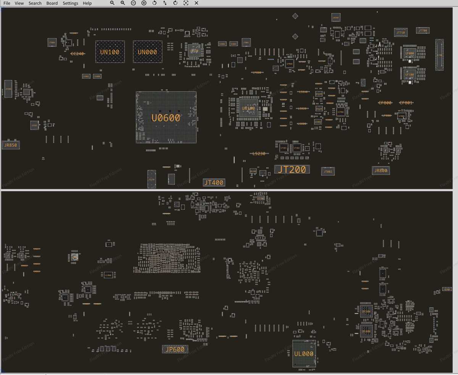Open the File menu
This screenshot has width=458, height=375.
click(6, 3)
